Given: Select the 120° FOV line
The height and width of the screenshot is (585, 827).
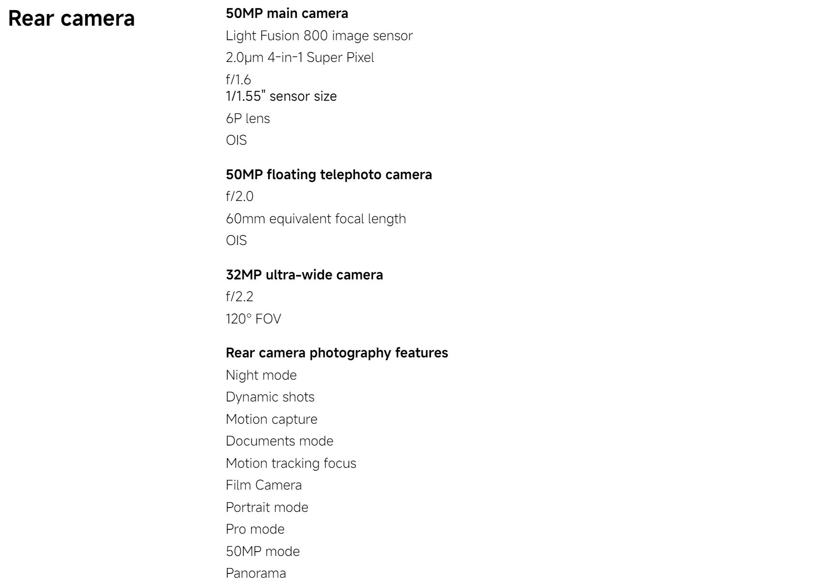Looking at the screenshot, I should pyautogui.click(x=253, y=319).
